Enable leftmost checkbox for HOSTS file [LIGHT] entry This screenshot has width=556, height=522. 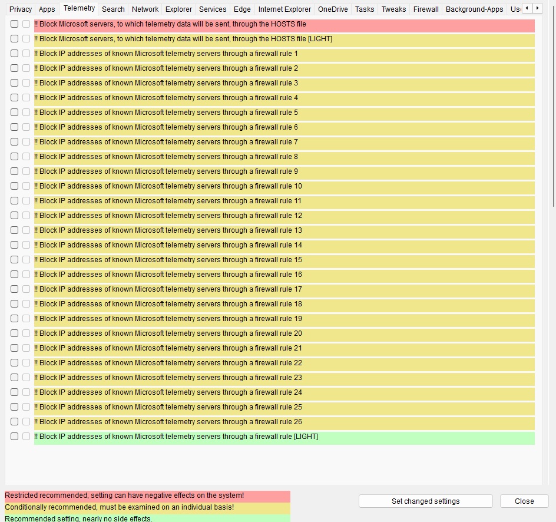pyautogui.click(x=14, y=39)
